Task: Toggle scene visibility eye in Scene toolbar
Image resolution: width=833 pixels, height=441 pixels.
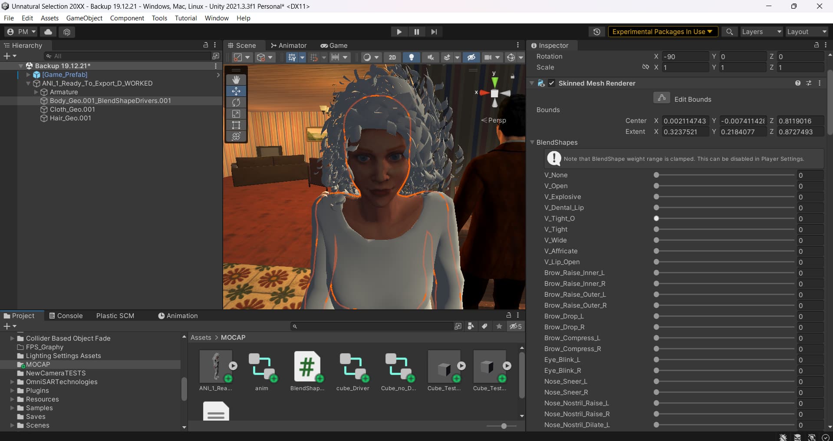Action: click(471, 57)
